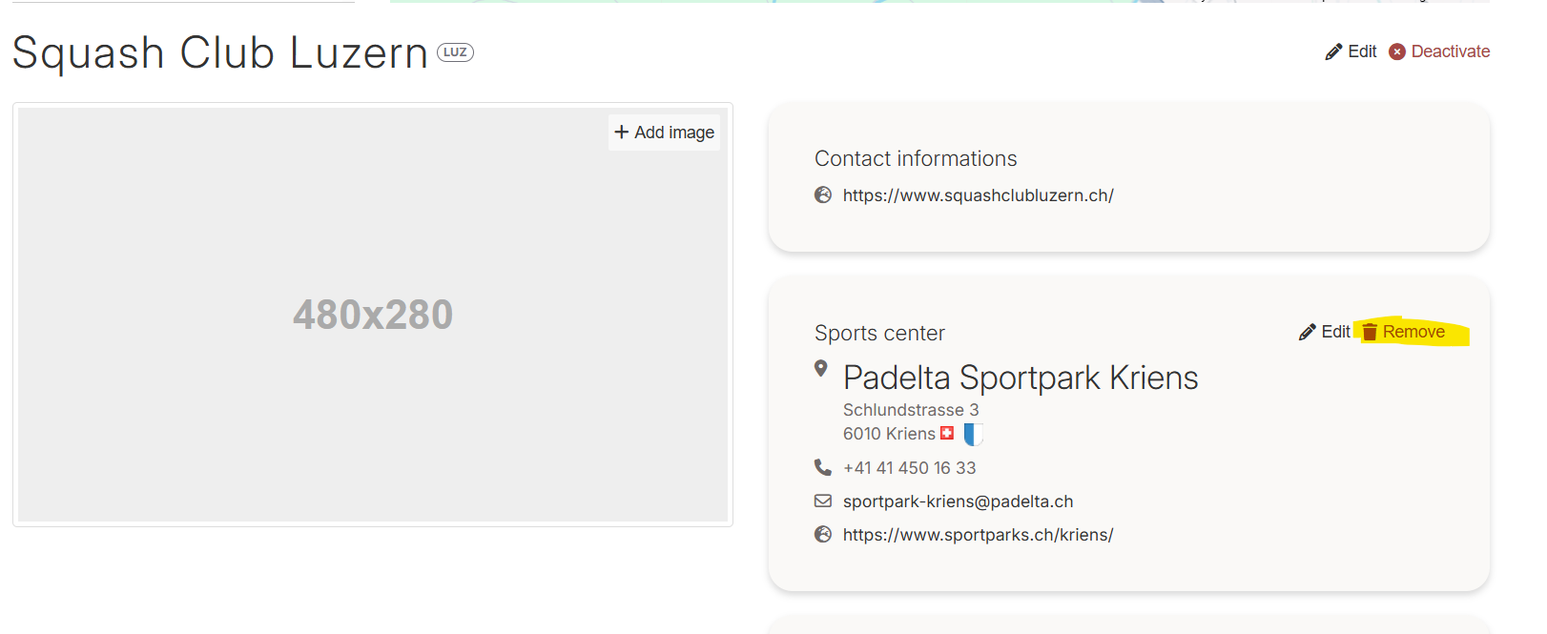Click the Remove trash icon
This screenshot has width=1547, height=634.
pyautogui.click(x=1370, y=332)
